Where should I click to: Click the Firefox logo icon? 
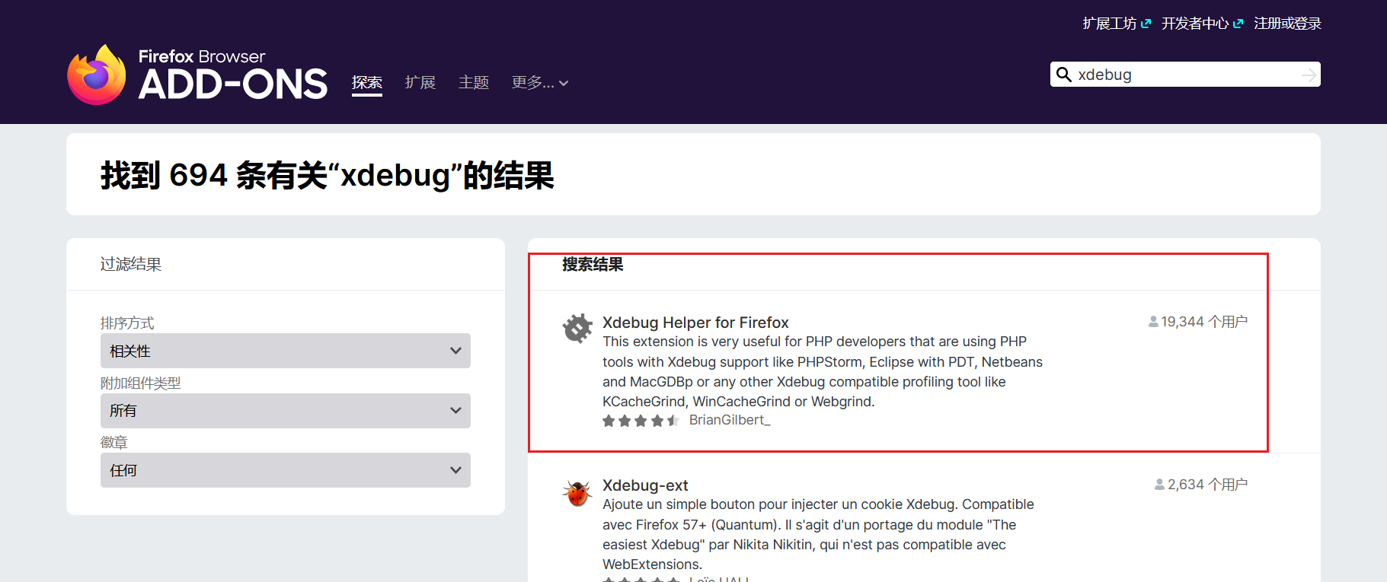point(97,75)
